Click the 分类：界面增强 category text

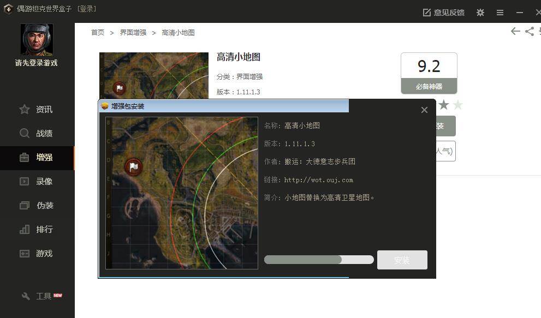pos(240,76)
